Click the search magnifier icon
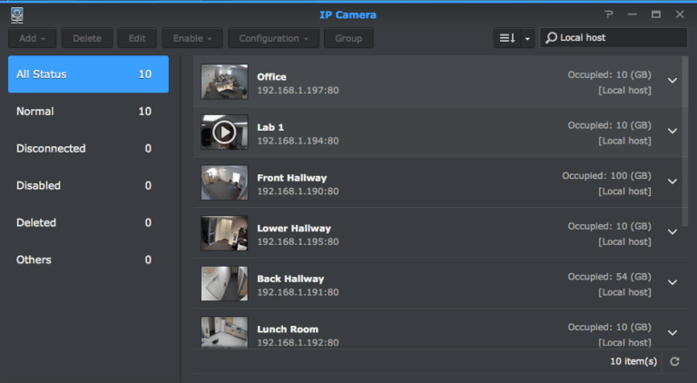 [x=551, y=38]
